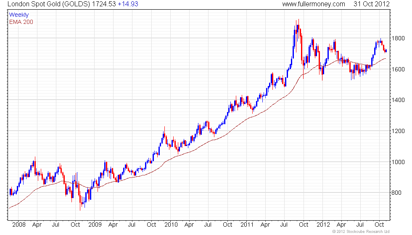412x235 pixels.
Task: Select the blue 'Weekly' legend label
Action: [x=18, y=15]
